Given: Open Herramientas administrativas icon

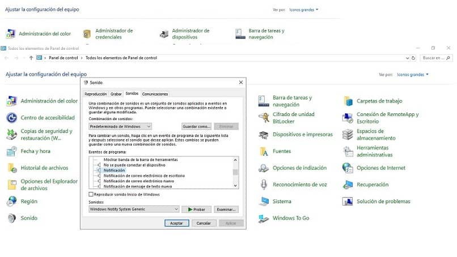Looking at the screenshot, I should [x=348, y=151].
